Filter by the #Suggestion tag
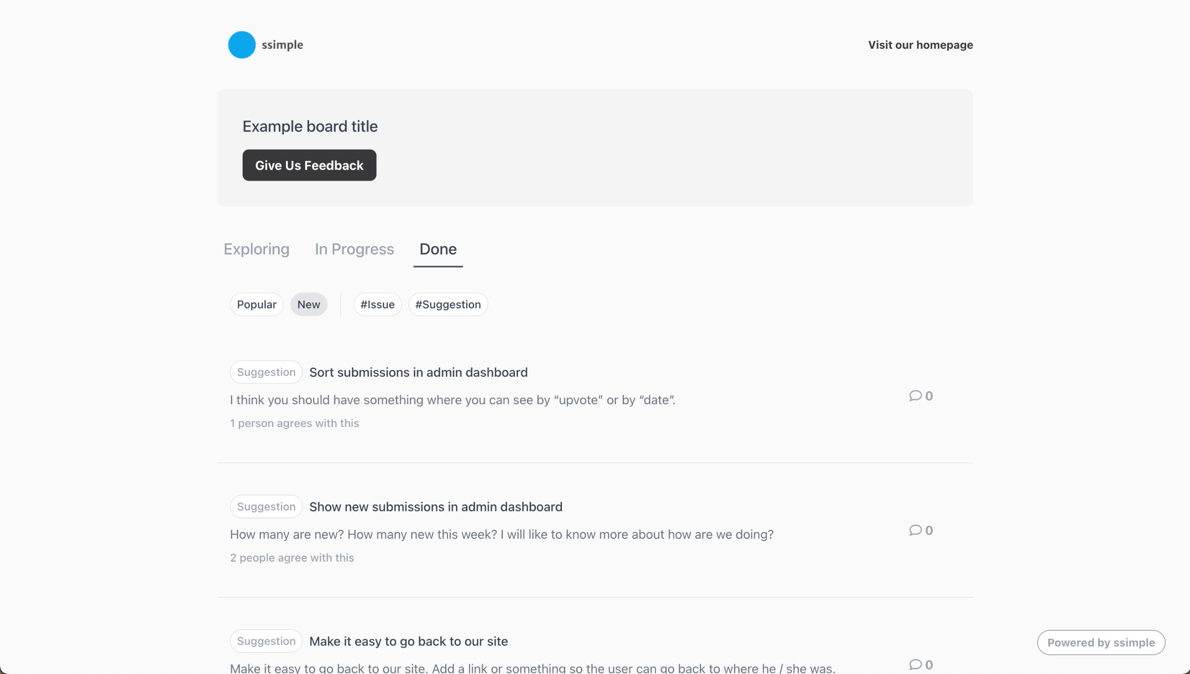 tap(448, 305)
